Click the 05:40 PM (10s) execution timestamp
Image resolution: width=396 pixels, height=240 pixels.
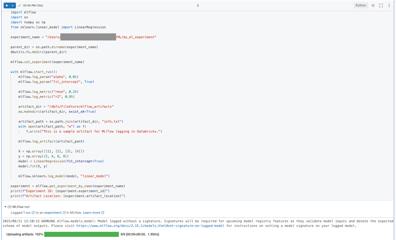click(x=33, y=6)
